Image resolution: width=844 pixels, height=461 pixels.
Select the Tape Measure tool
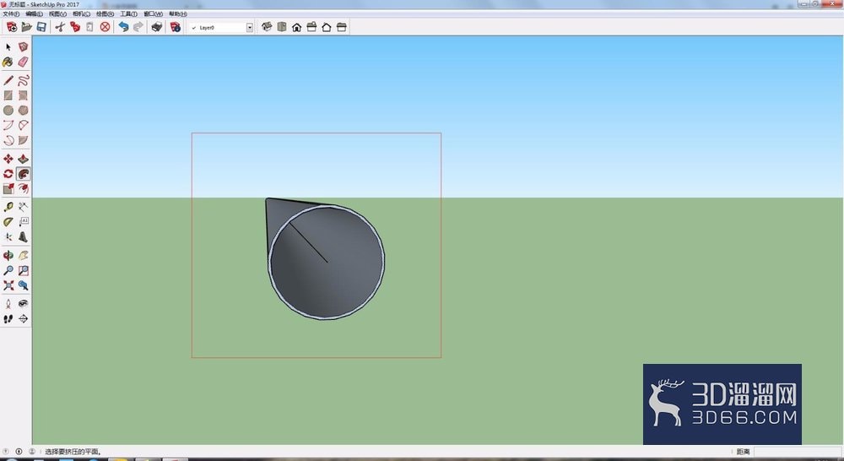coord(8,207)
